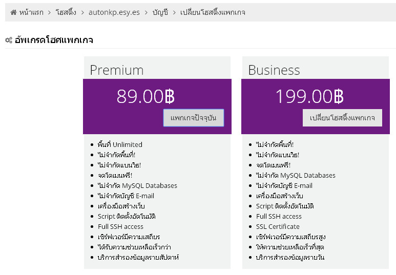
Task: Click the home icon in breadcrumb
Action: (x=14, y=12)
